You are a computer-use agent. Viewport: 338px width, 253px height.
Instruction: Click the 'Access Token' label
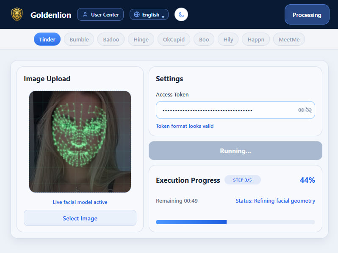172,94
